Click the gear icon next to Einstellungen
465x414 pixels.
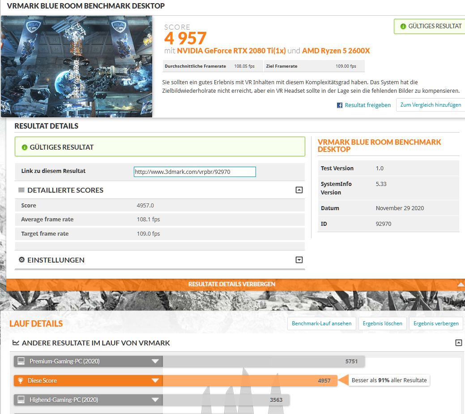point(21,260)
